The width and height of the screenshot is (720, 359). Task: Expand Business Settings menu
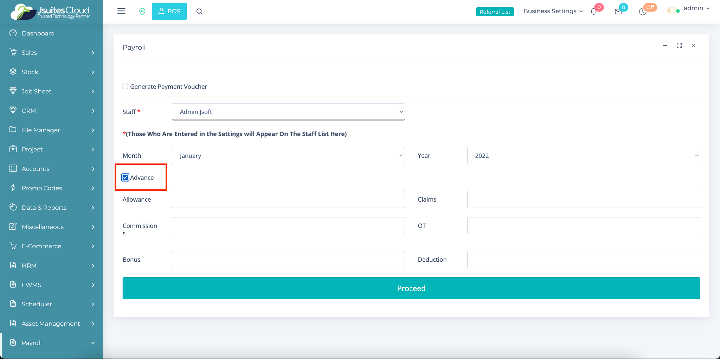point(553,11)
